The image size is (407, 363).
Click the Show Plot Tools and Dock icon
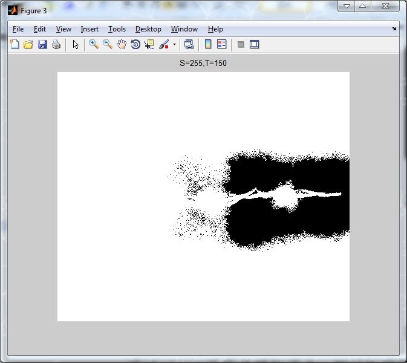point(255,44)
